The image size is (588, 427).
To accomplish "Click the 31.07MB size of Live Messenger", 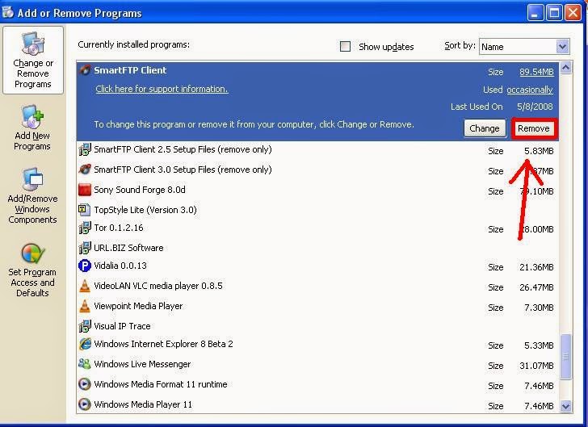I will point(536,366).
